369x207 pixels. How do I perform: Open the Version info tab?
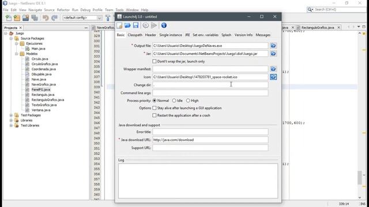(x=243, y=34)
